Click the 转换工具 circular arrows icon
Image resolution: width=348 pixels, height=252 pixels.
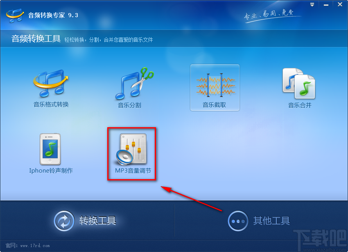[x=64, y=221]
